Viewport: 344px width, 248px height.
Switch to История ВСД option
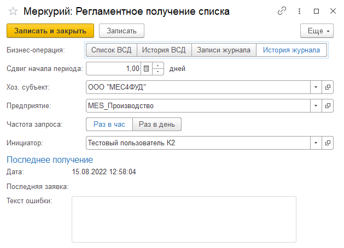(x=164, y=50)
